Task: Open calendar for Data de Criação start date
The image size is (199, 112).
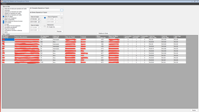Action: (x=39, y=19)
